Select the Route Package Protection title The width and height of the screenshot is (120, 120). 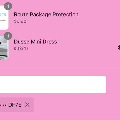coord(46,14)
